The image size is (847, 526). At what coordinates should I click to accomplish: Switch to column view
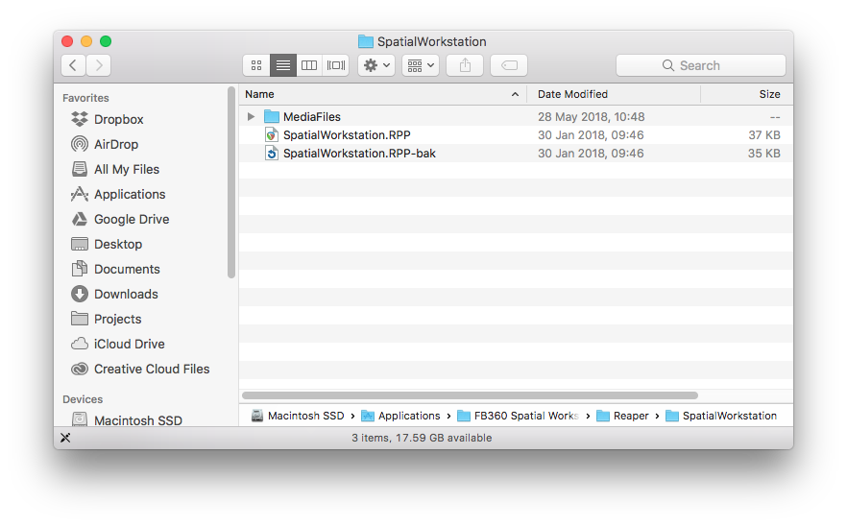click(x=309, y=65)
